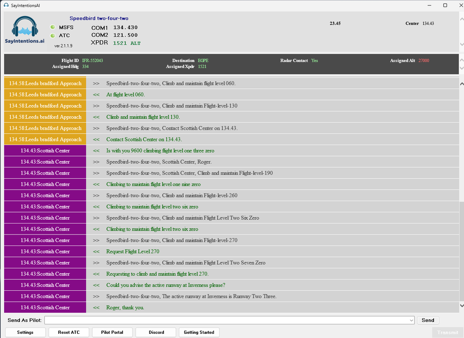Select 'Request Flight Level 270' message
Image resolution: width=464 pixels, height=338 pixels.
(133, 252)
